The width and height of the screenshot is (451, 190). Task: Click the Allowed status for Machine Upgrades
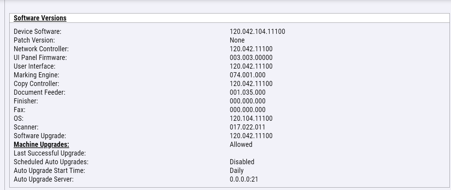click(241, 144)
